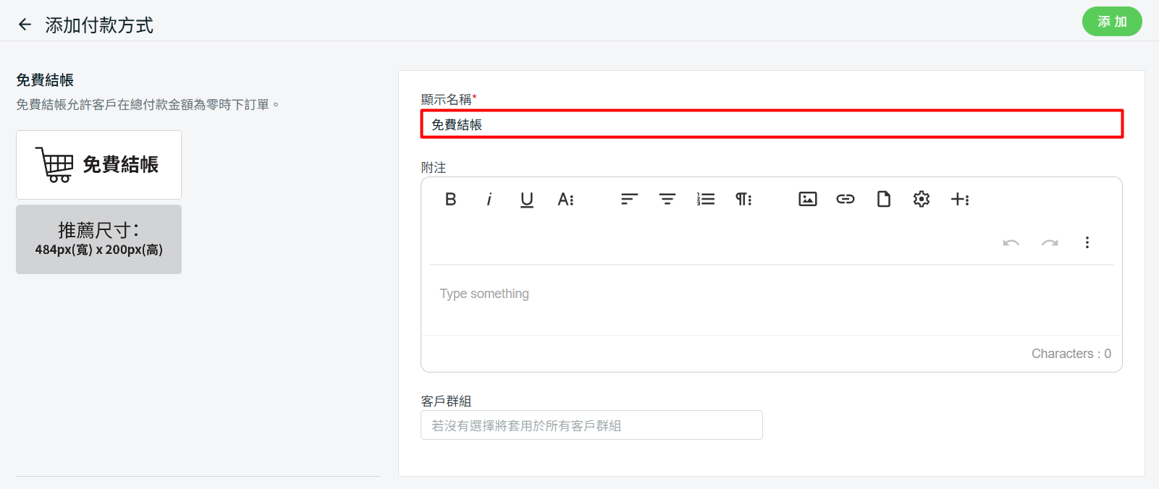Insert a hyperlink in editor
Image resolution: width=1159 pixels, height=489 pixels.
point(846,199)
